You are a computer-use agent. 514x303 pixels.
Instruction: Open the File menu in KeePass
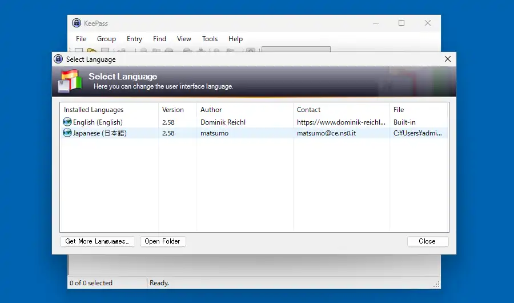81,39
